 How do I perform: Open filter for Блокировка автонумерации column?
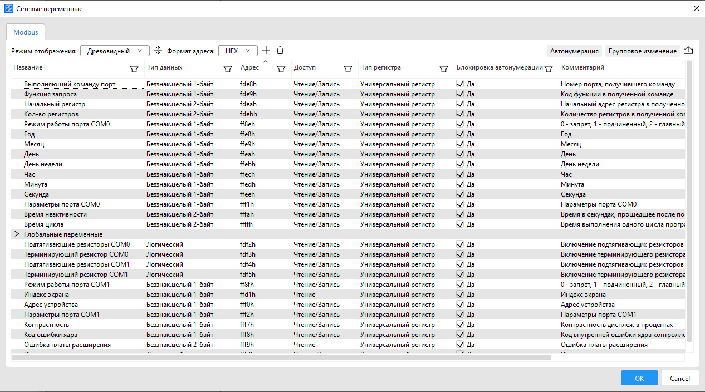549,68
